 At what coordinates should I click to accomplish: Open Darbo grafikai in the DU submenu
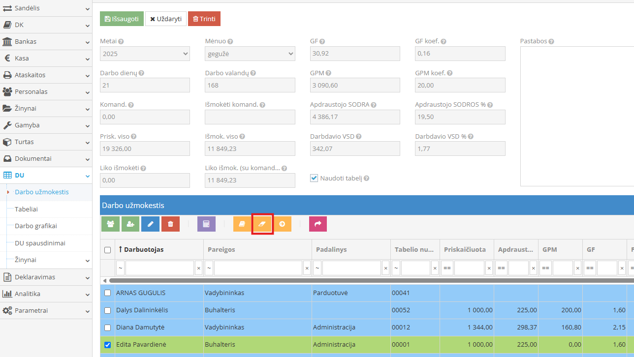coord(36,226)
